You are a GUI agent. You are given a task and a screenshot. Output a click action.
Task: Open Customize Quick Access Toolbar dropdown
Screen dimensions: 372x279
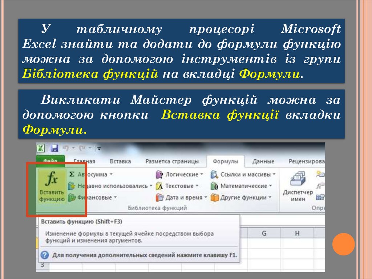pos(99,148)
